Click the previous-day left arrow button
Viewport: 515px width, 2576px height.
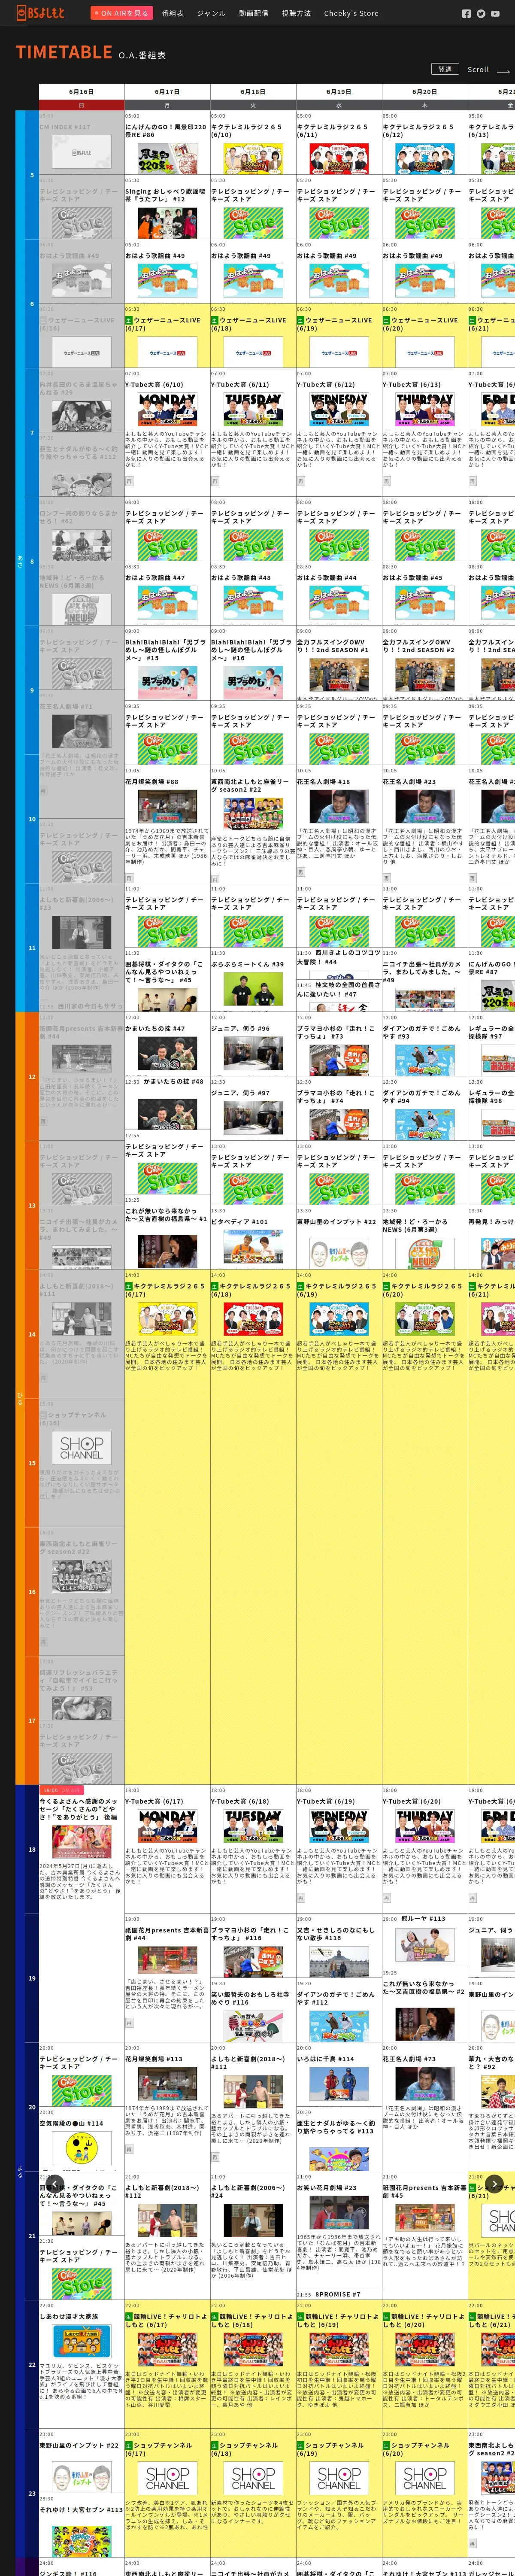[x=55, y=2184]
